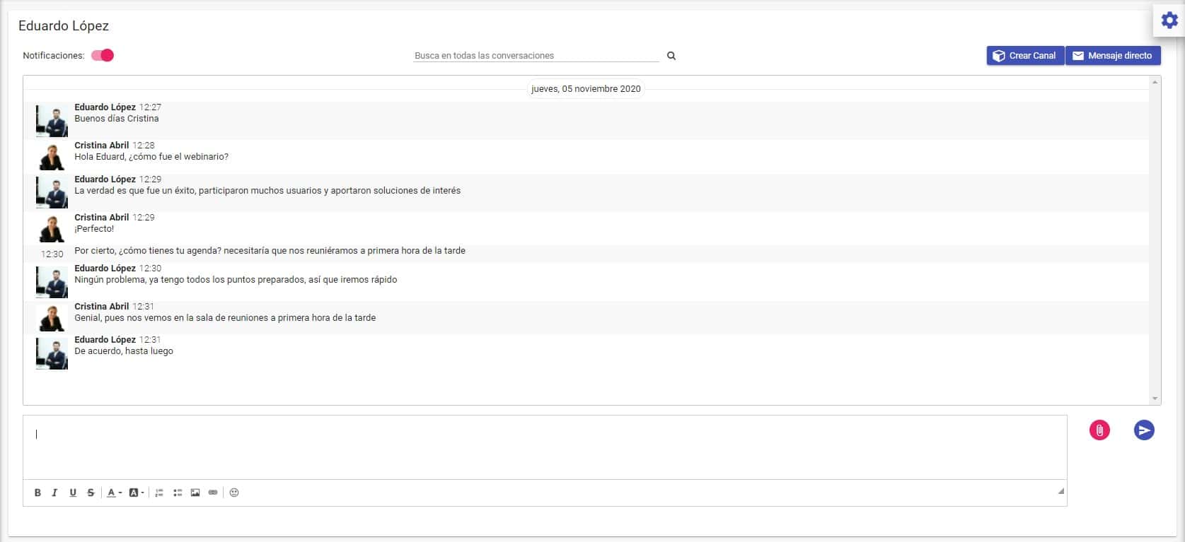Click Cristina's avatar beside the webinario question
The width and height of the screenshot is (1185, 542).
[52, 157]
